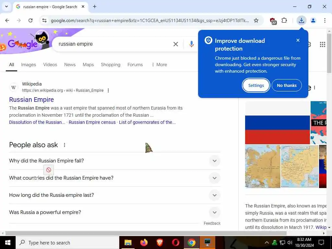This screenshot has height=249, width=332.
Task: Open the volume control in tray
Action: coord(290,243)
